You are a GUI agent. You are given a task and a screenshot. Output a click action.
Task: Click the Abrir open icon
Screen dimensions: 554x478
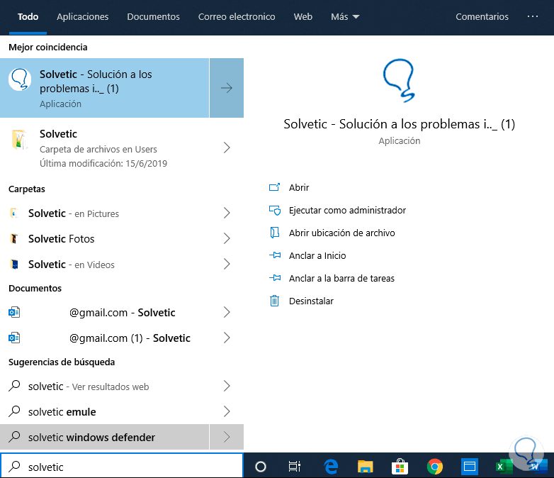pos(275,187)
